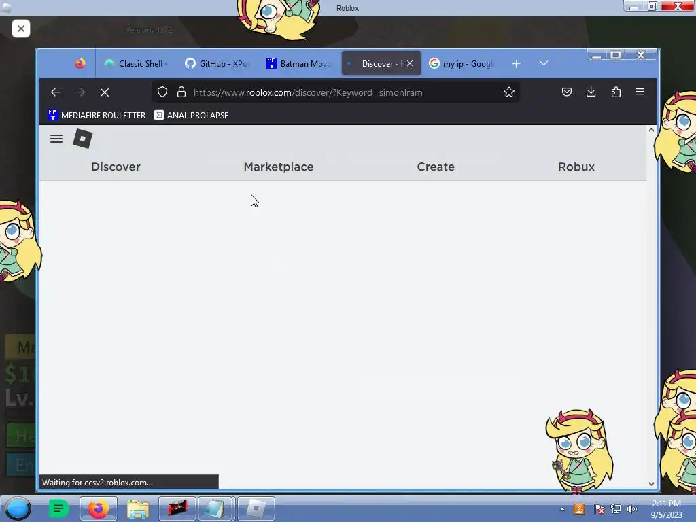This screenshot has height=522, width=696.
Task: Open the notepad taskbar icon
Action: coord(215,508)
